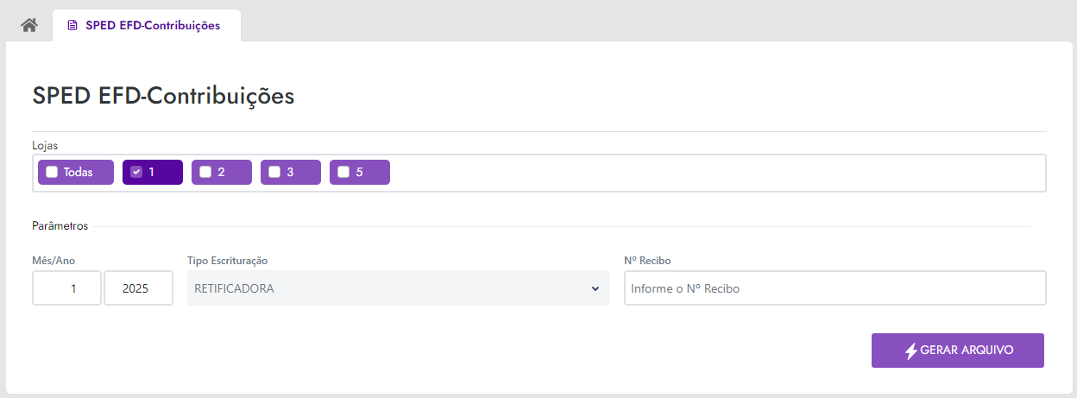Click the Parâmetros section label
The image size is (1077, 398).
tap(60, 226)
